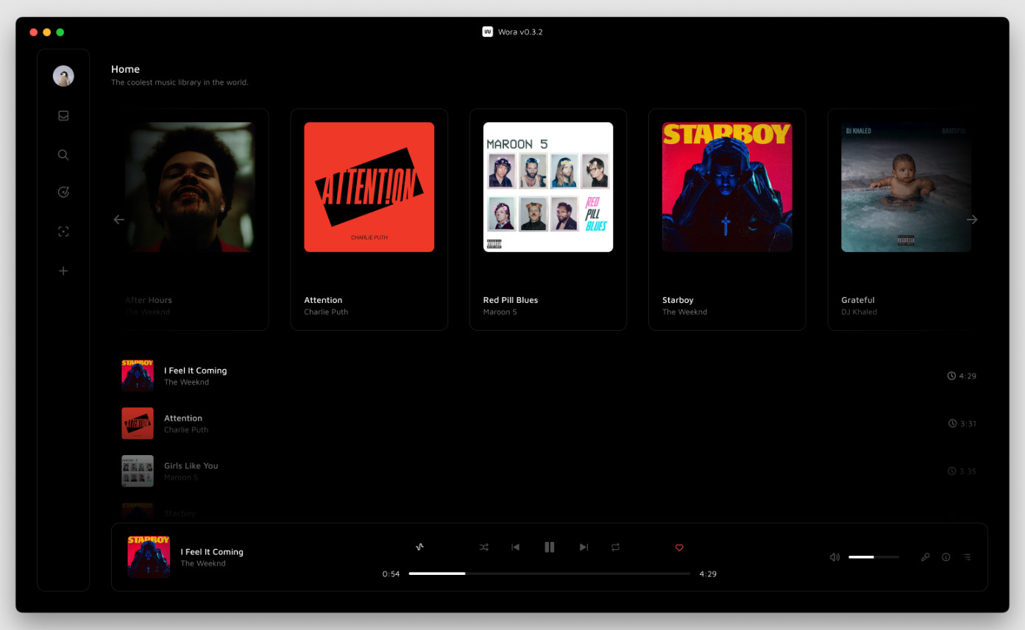Click the waveform icon in the player
Image resolution: width=1025 pixels, height=630 pixels.
(x=419, y=547)
